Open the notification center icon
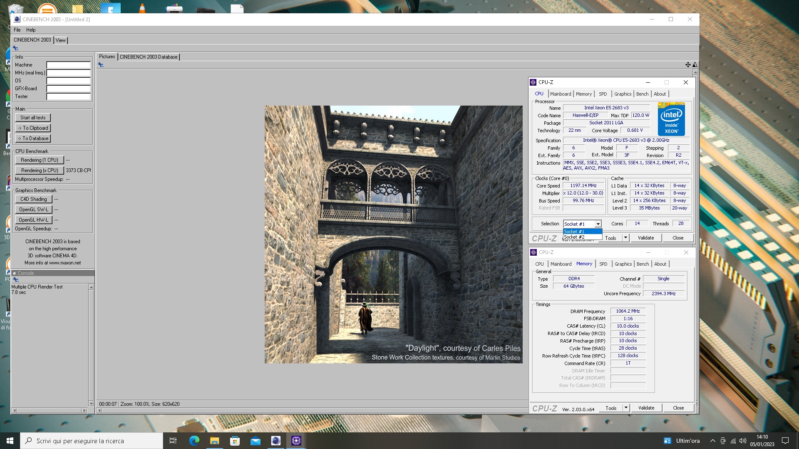The height and width of the screenshot is (449, 799). click(x=785, y=441)
